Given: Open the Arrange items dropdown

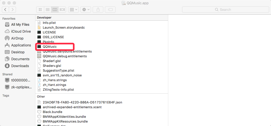Looking at the screenshot, I should [x=73, y=10].
